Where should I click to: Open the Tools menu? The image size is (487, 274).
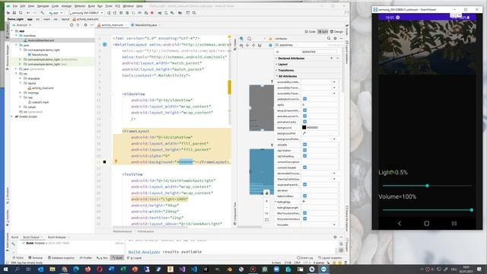point(109,6)
